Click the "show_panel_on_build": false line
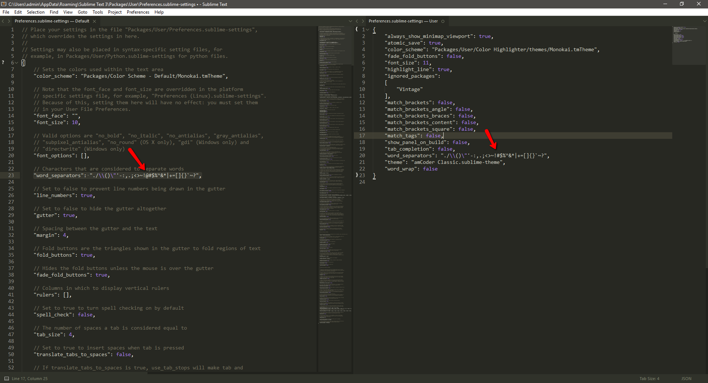This screenshot has width=708, height=383. [427, 143]
